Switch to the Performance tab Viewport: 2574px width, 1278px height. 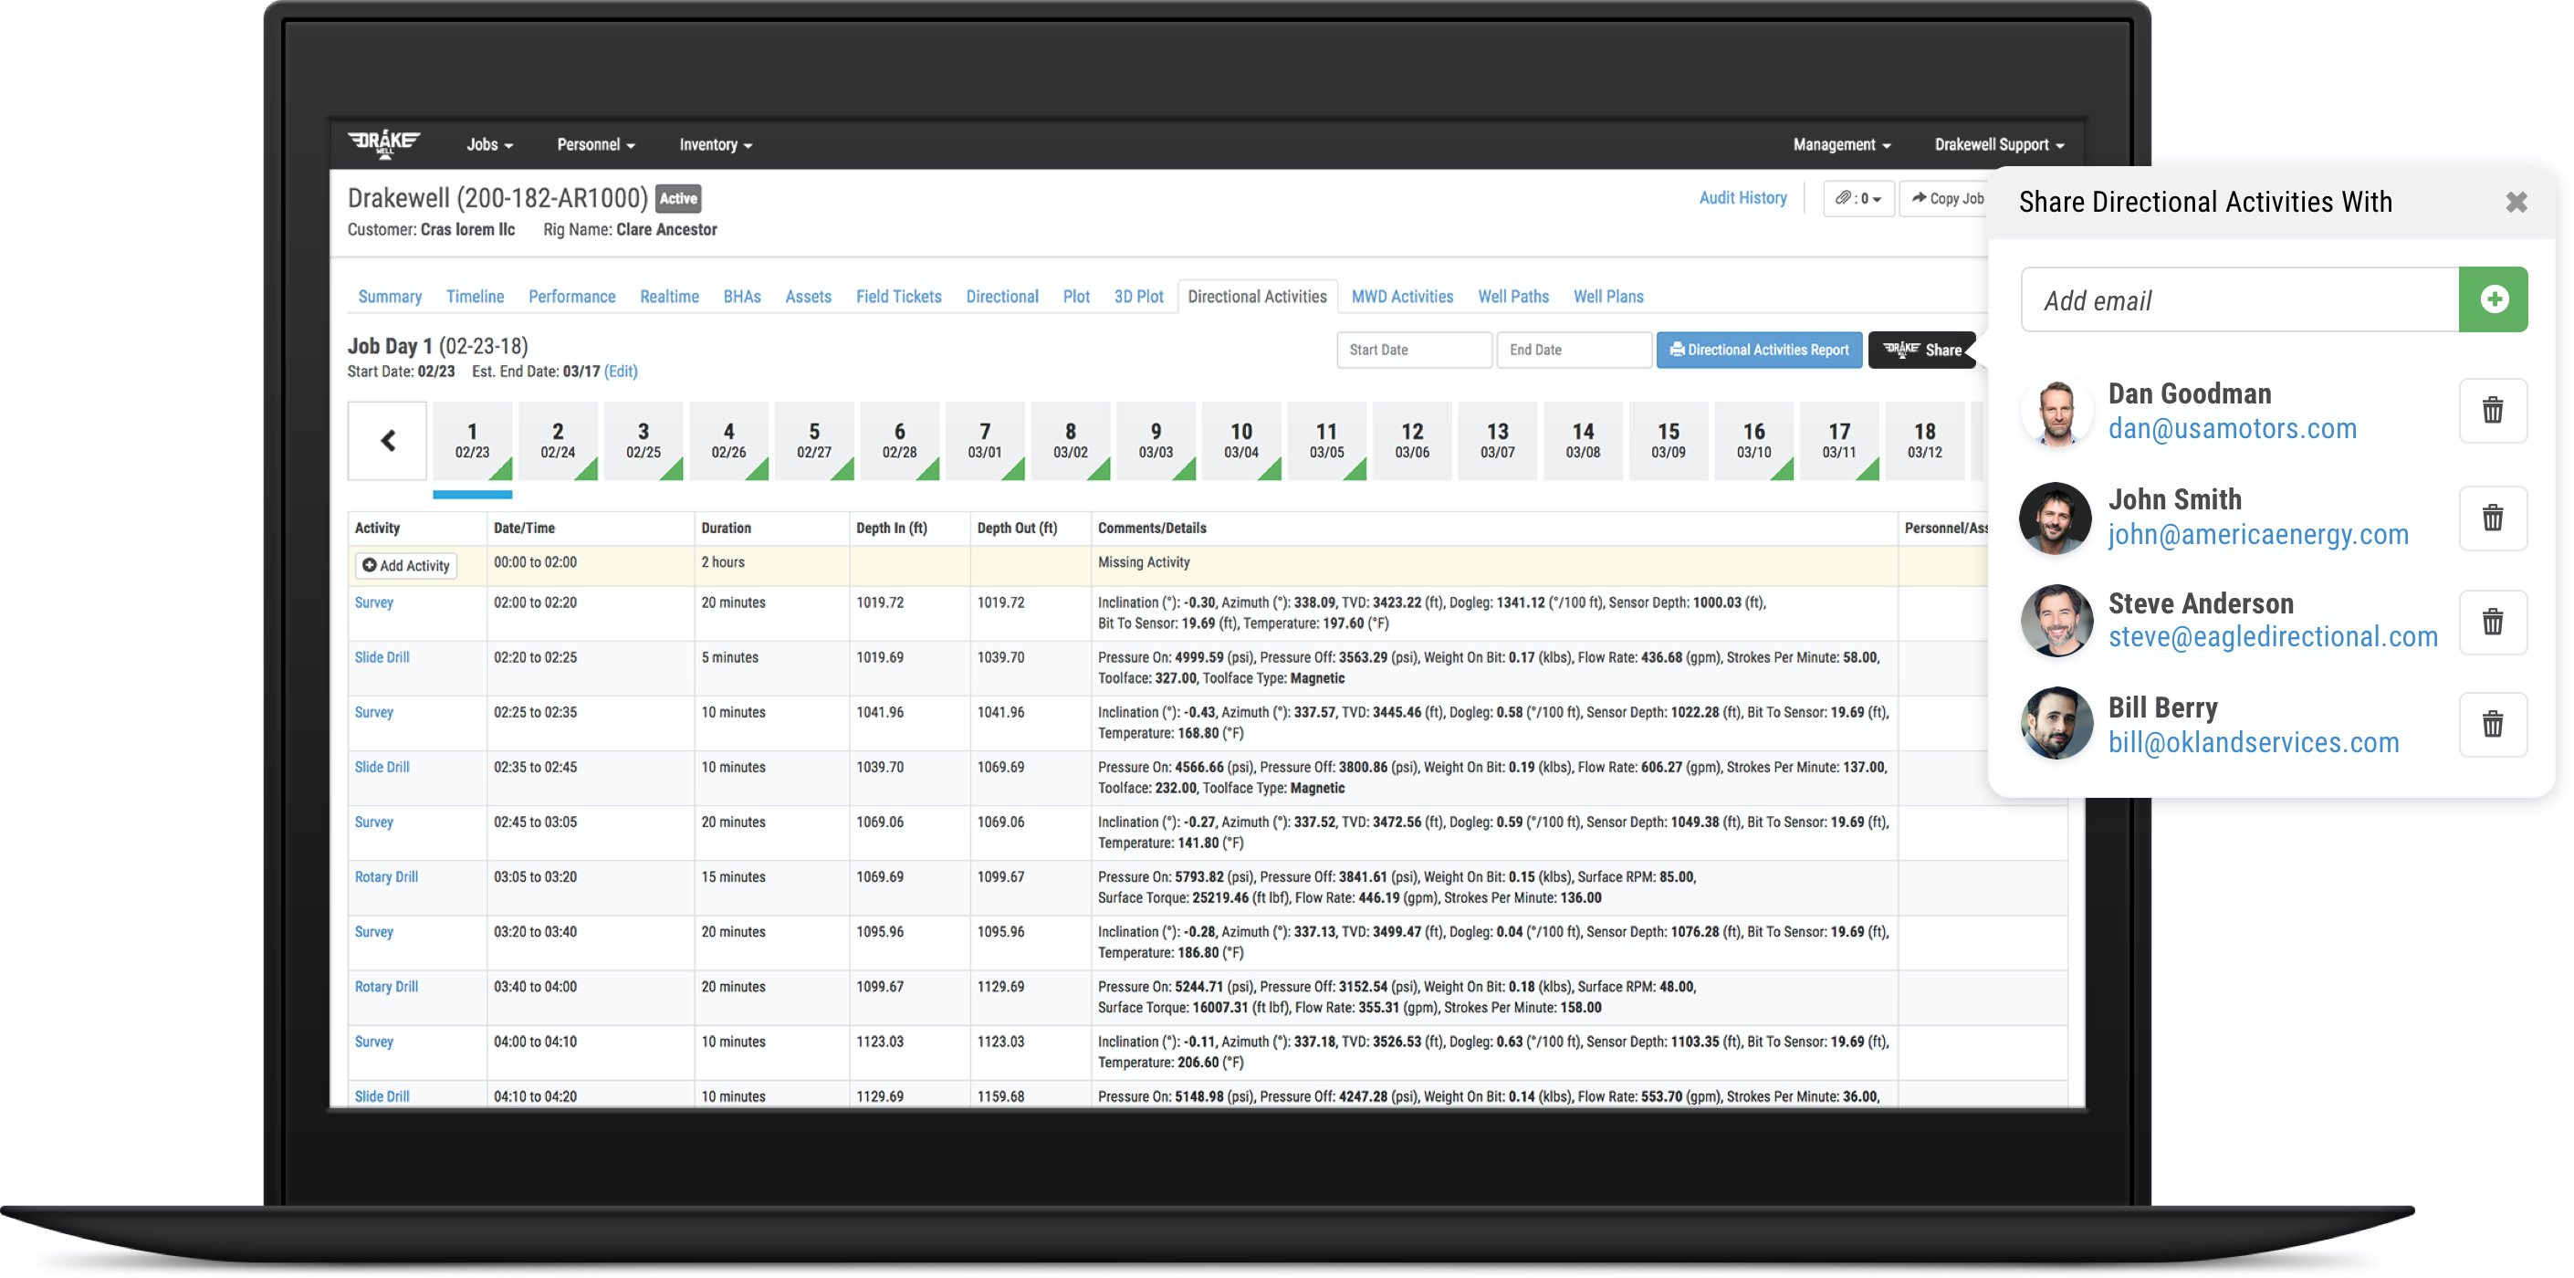(x=571, y=297)
